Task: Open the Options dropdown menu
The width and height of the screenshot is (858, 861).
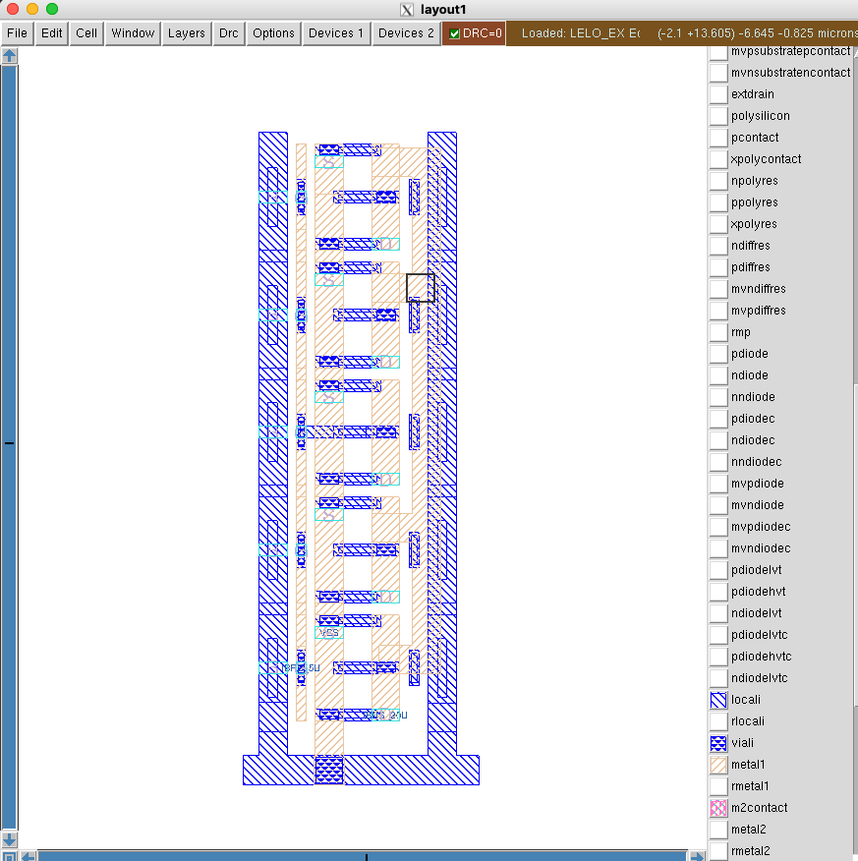Action: [273, 33]
